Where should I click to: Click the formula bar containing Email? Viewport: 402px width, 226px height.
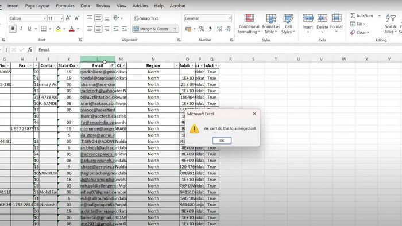pos(218,50)
